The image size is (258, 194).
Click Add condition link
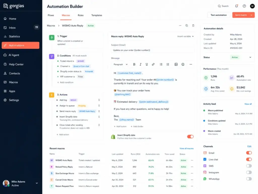click(65, 82)
